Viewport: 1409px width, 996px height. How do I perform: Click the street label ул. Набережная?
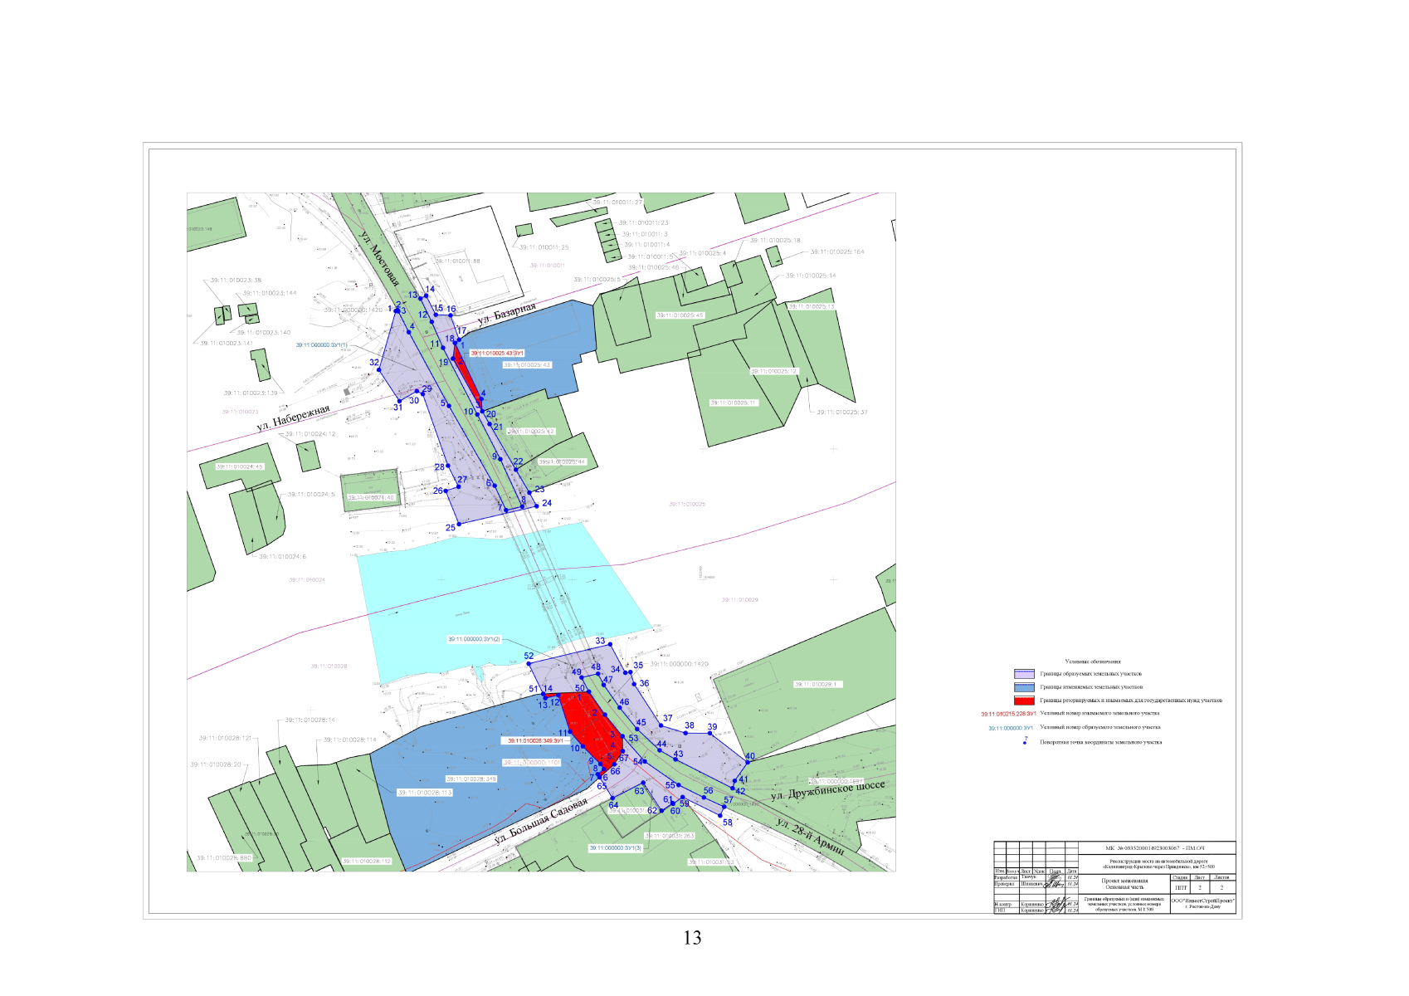point(293,418)
